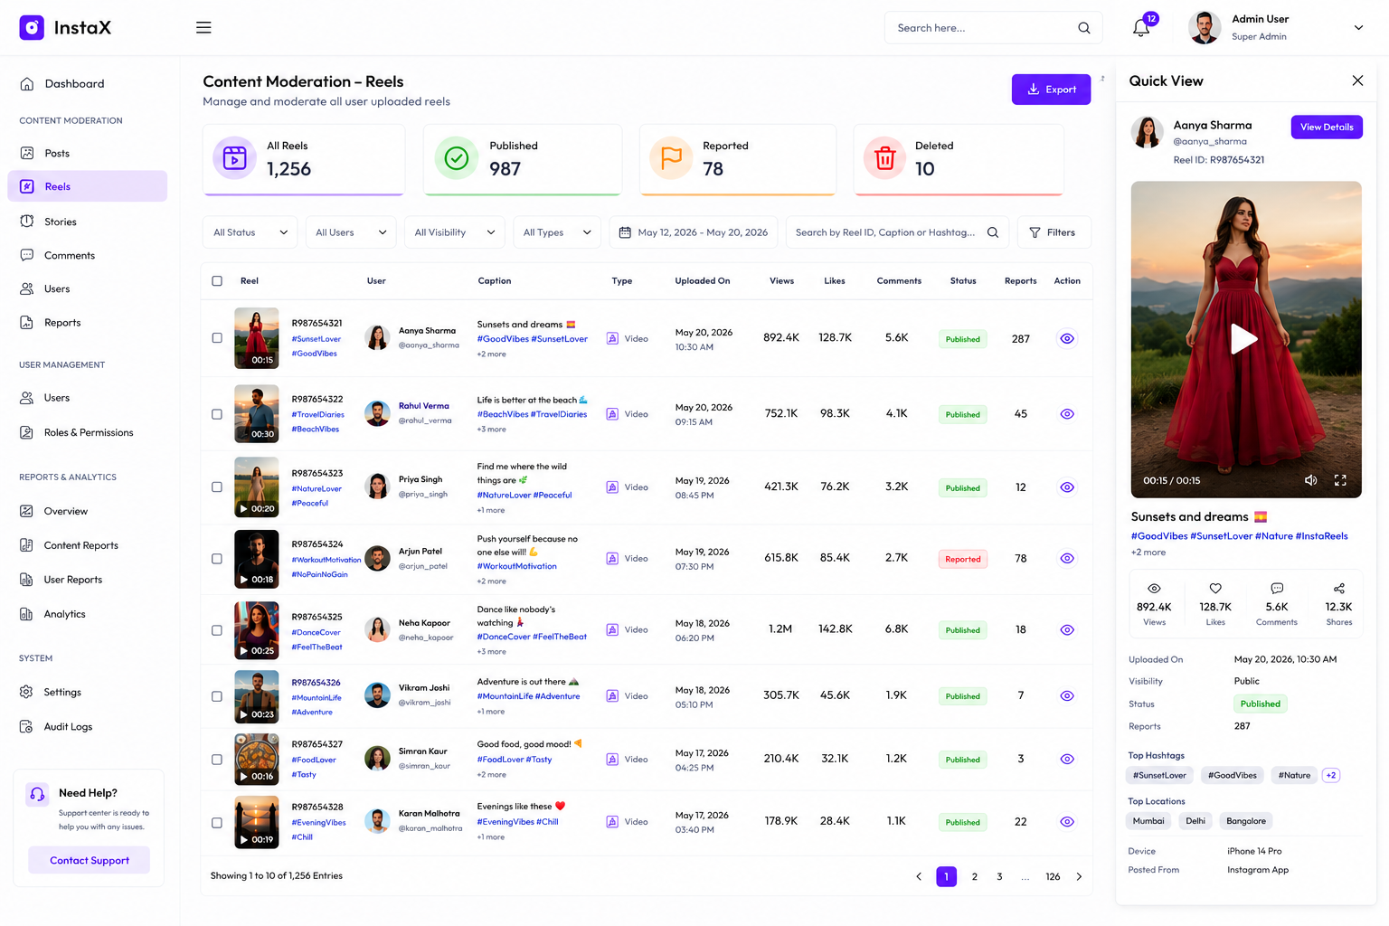The width and height of the screenshot is (1389, 926).
Task: Go to previous page arrow
Action: 919,876
